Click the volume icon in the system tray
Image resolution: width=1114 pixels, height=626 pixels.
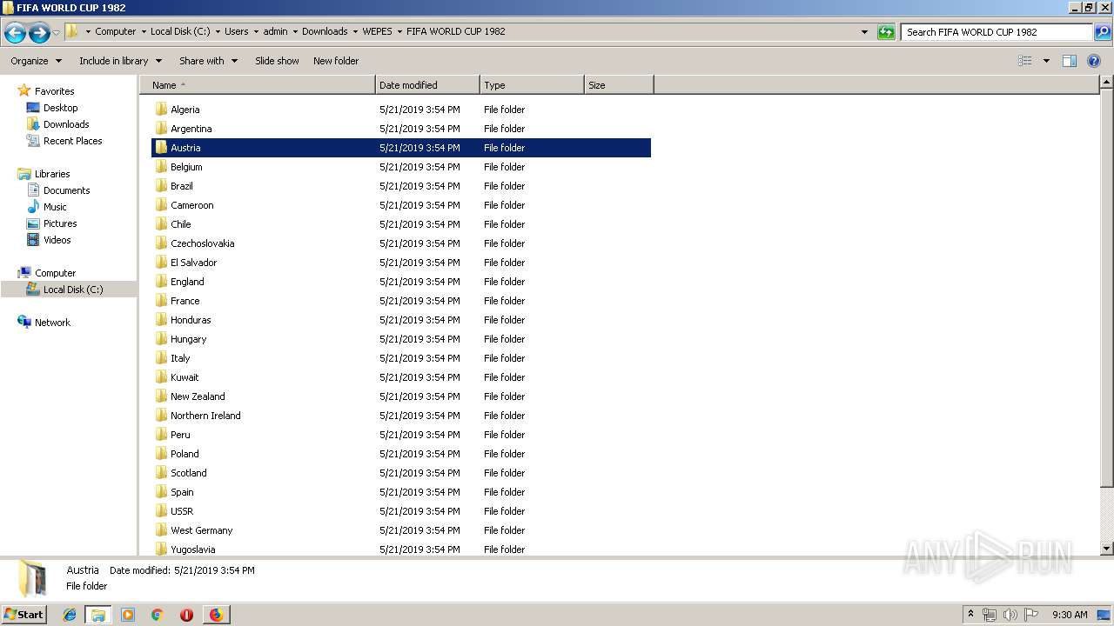click(1010, 615)
